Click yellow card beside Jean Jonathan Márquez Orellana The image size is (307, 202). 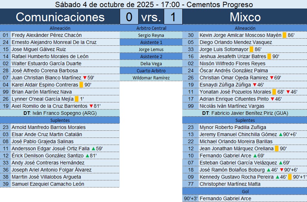pyautogui.click(x=277, y=148)
